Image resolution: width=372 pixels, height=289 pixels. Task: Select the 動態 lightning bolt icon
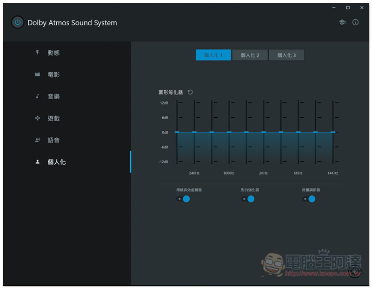[37, 53]
